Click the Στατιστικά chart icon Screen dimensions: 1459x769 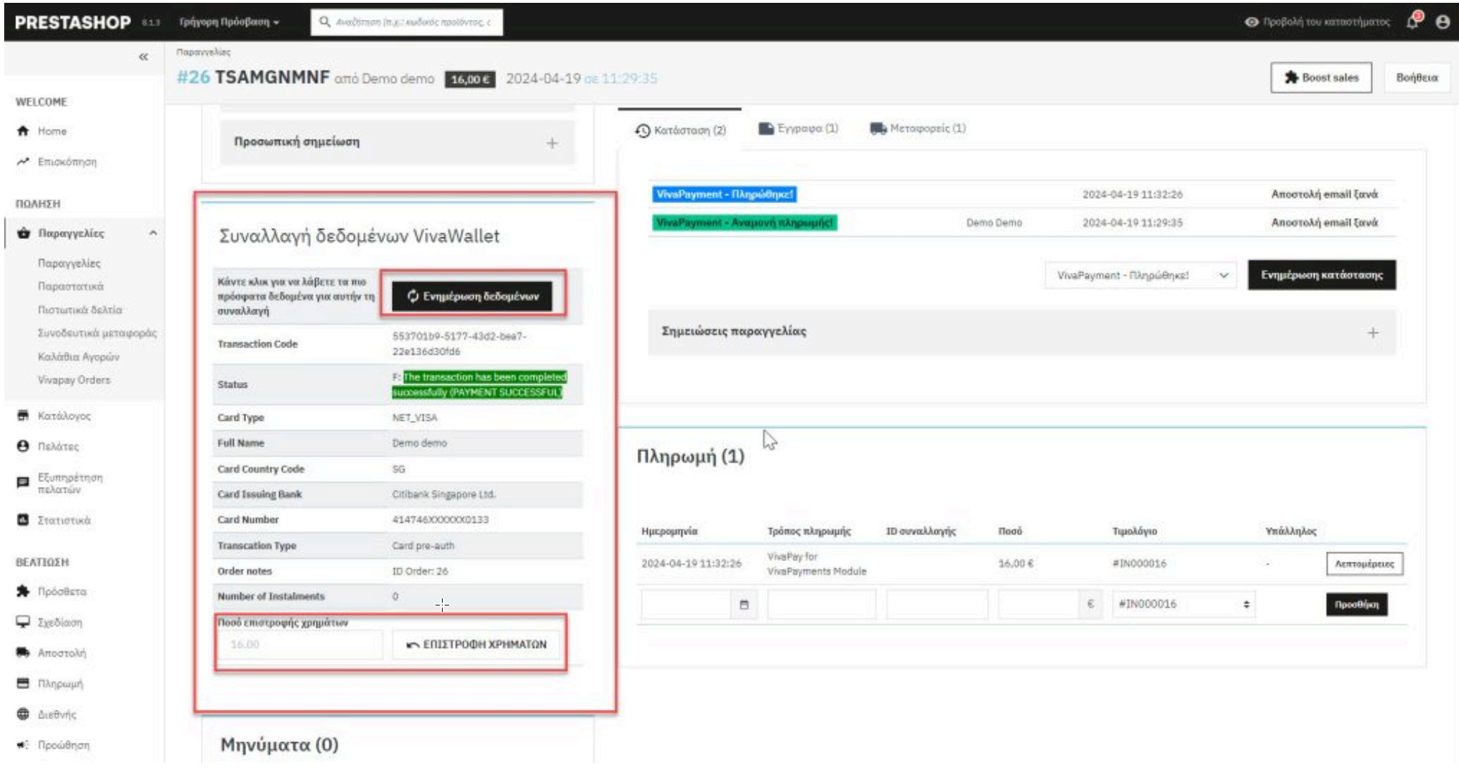pyautogui.click(x=23, y=520)
